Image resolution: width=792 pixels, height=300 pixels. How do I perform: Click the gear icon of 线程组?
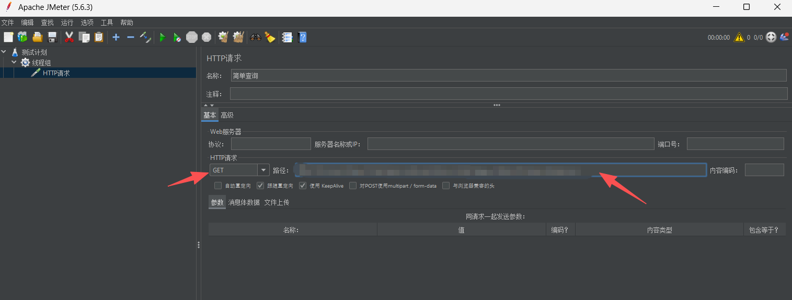pyautogui.click(x=25, y=63)
